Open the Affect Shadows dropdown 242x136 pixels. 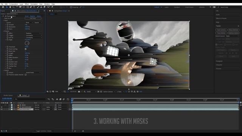click(33, 33)
